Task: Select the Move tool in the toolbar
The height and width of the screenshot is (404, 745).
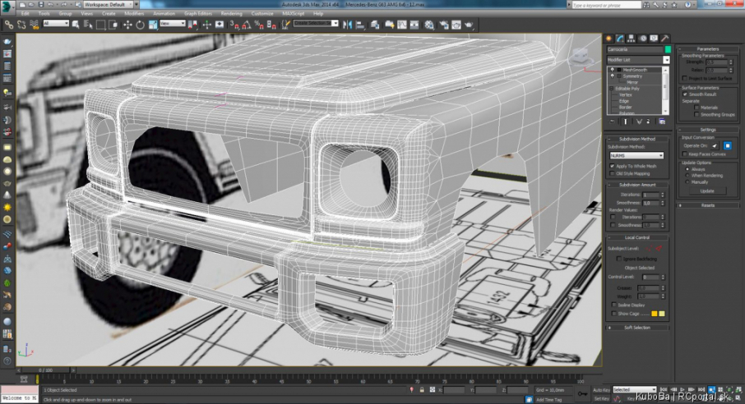Action: 127,25
